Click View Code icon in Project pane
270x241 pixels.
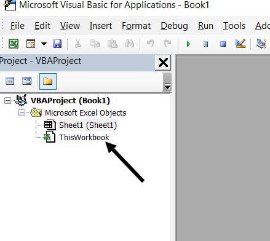pos(10,81)
